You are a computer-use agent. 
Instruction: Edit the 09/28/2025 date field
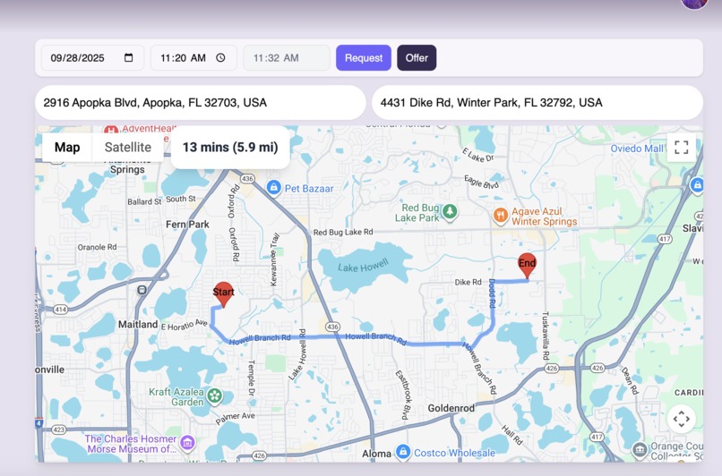click(x=92, y=58)
